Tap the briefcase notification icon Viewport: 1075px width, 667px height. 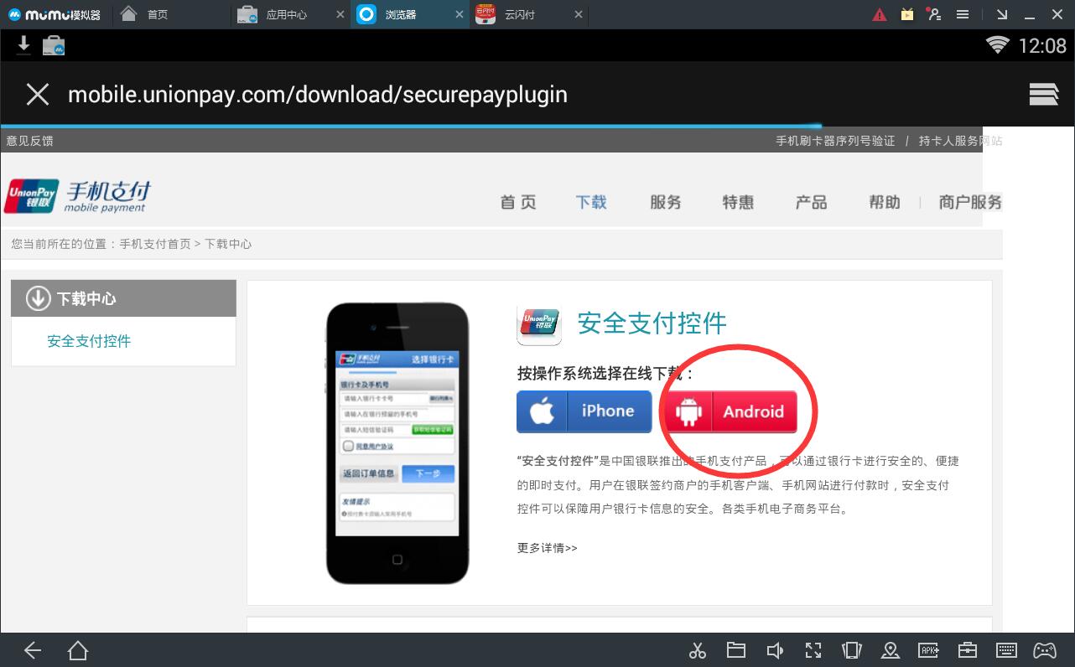click(x=54, y=46)
